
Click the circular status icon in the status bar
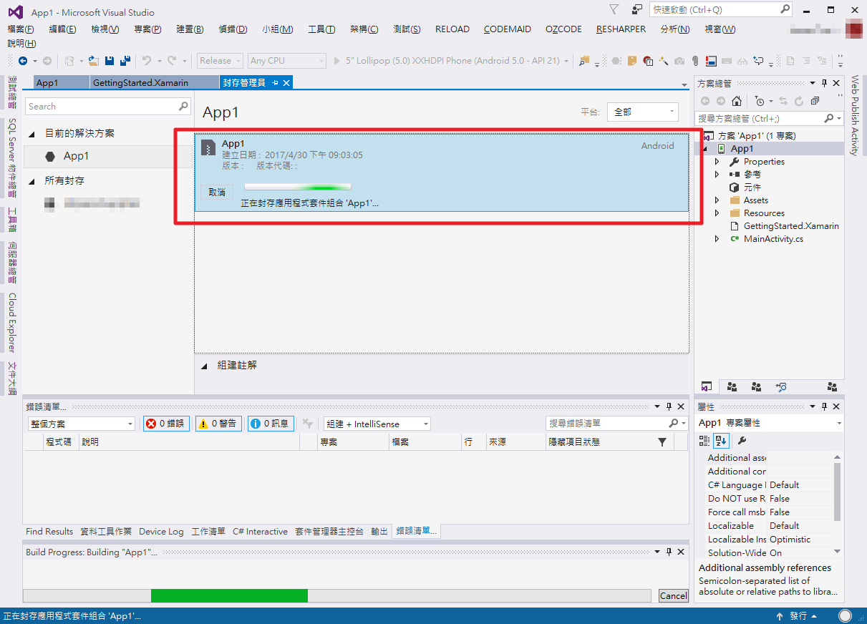(x=846, y=615)
